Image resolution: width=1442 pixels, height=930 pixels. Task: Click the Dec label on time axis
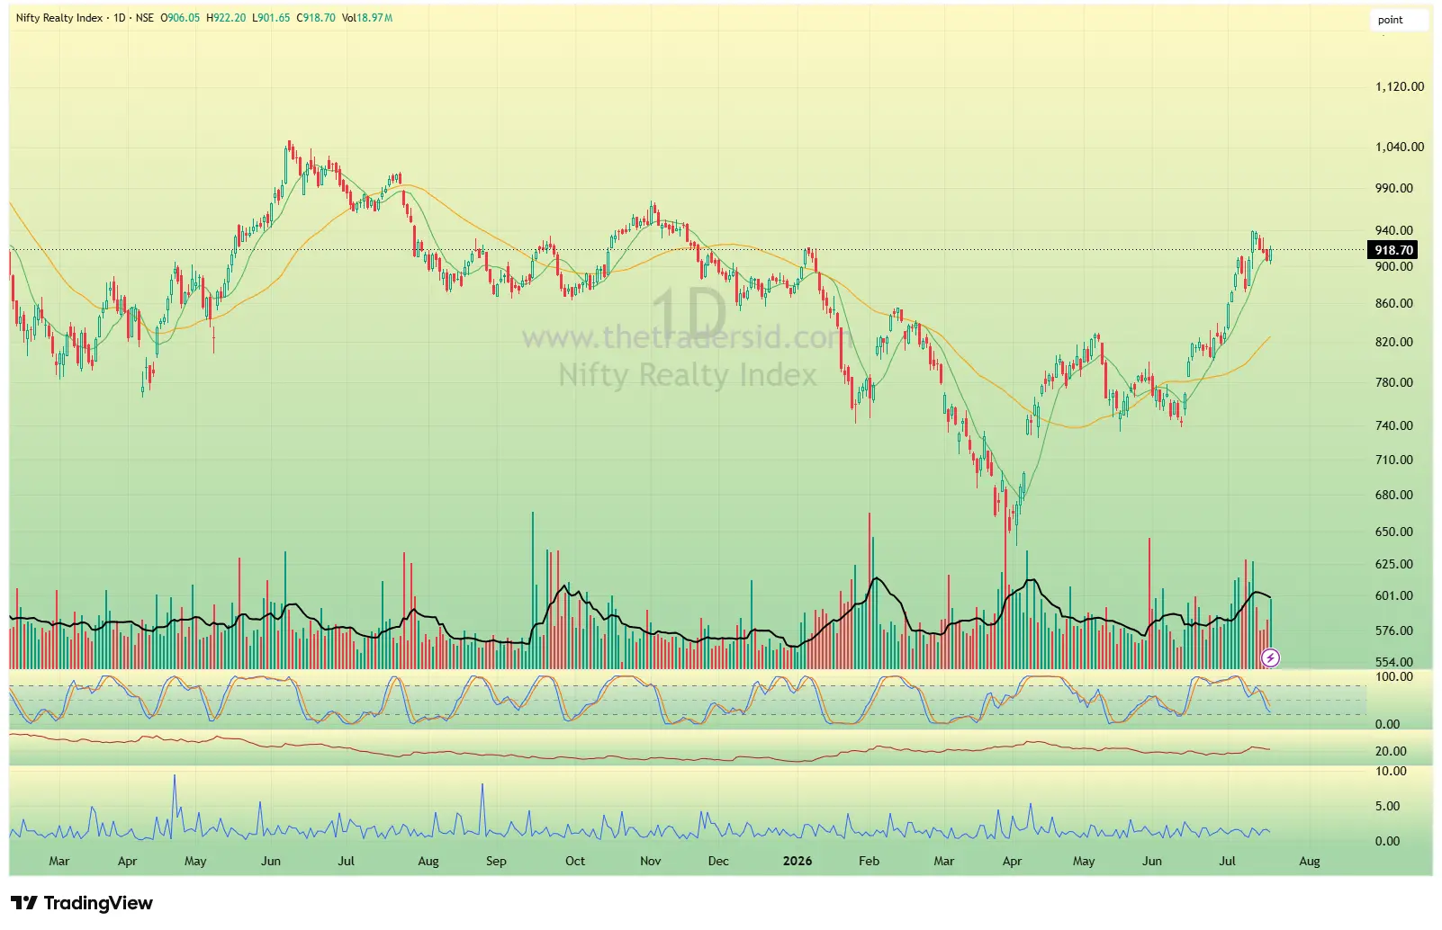point(718,861)
